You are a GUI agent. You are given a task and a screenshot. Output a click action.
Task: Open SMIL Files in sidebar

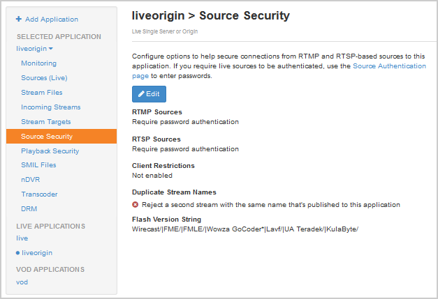(x=38, y=165)
